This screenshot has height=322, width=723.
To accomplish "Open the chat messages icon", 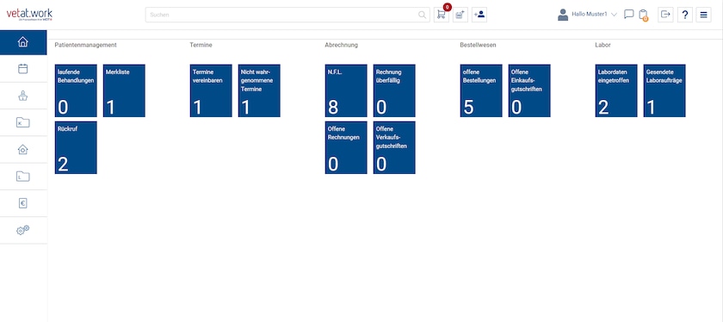I will tap(628, 15).
